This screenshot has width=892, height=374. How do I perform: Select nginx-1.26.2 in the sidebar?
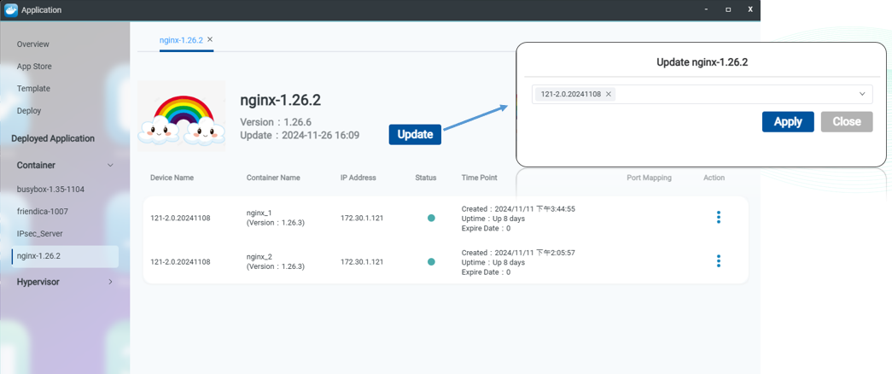tap(65, 256)
